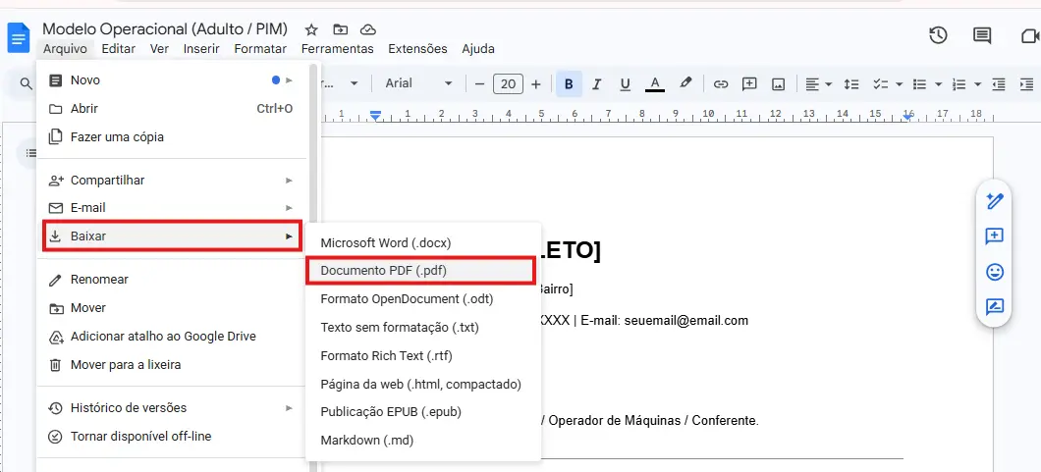Screen dimensions: 1041x472
Task: Increase indent of the paragraph
Action: (1026, 83)
